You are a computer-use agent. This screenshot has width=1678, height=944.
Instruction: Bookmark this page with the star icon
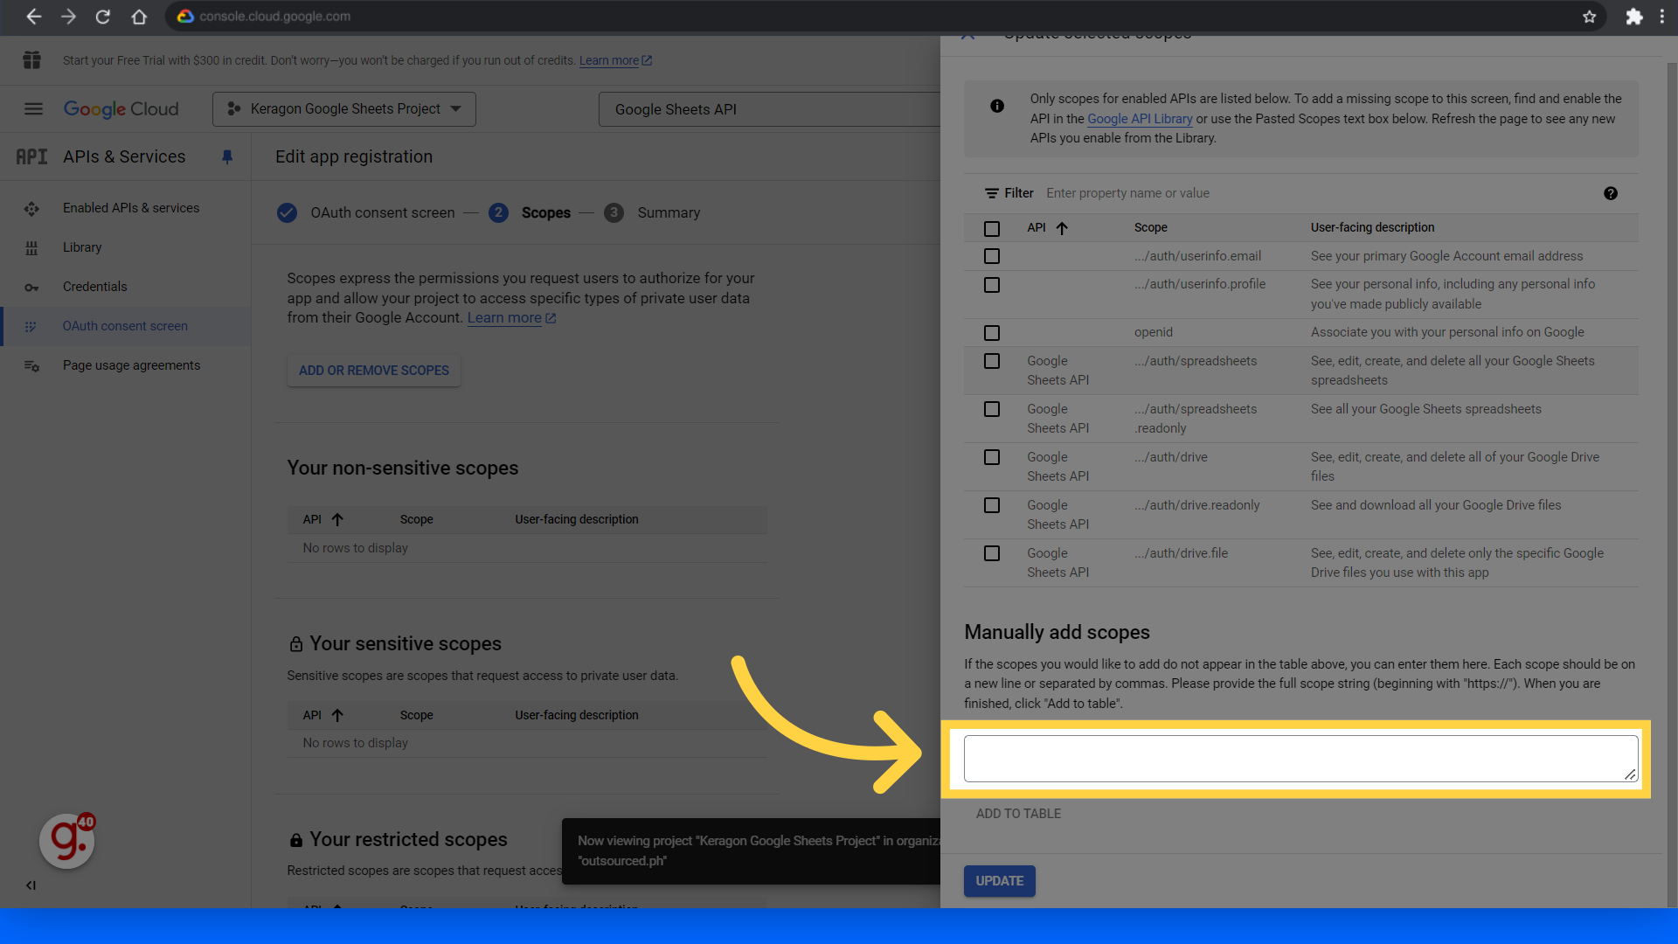click(1589, 17)
